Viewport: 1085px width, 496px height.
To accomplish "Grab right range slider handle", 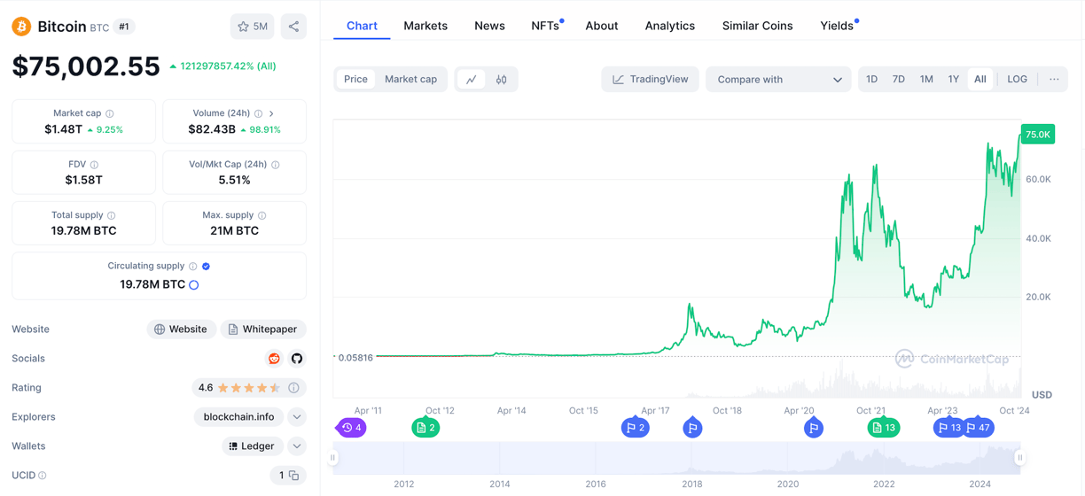I will [1020, 458].
